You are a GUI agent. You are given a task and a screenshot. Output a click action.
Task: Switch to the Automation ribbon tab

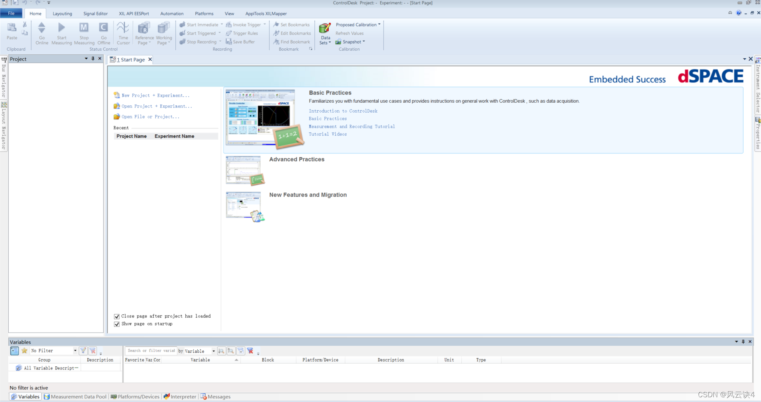172,13
